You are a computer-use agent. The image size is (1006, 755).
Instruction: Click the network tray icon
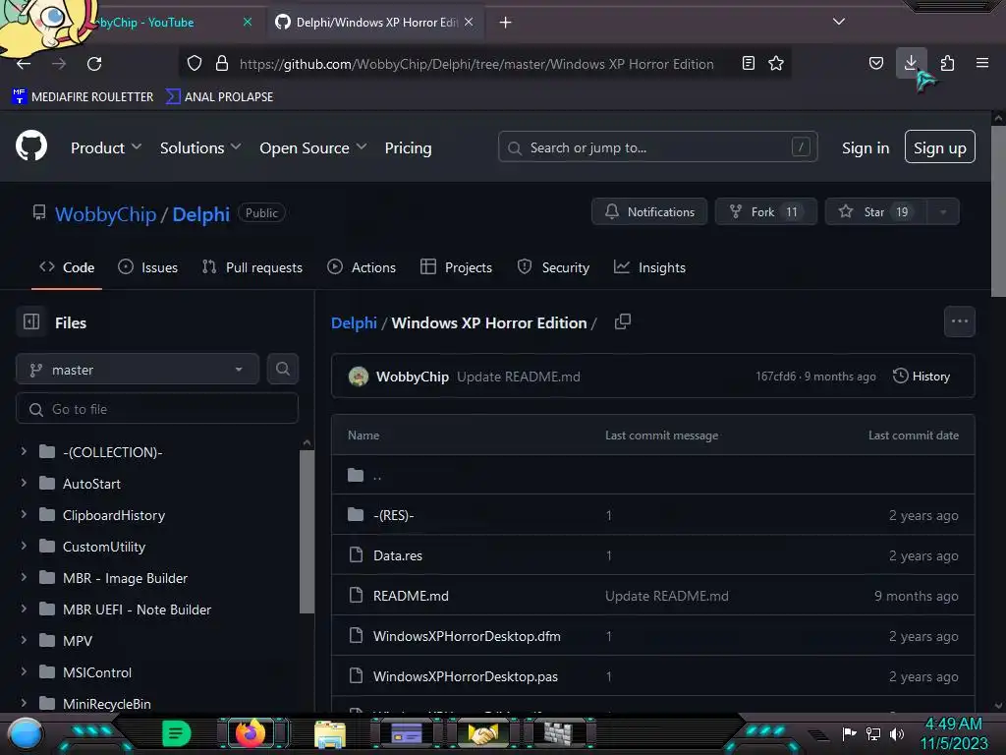pyautogui.click(x=873, y=733)
